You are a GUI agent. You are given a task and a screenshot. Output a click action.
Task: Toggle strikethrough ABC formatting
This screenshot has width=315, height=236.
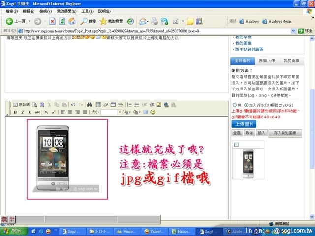(37, 112)
